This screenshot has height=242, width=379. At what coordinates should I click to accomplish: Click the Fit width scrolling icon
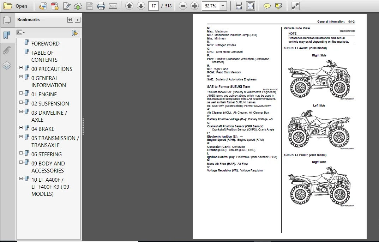(x=239, y=6)
